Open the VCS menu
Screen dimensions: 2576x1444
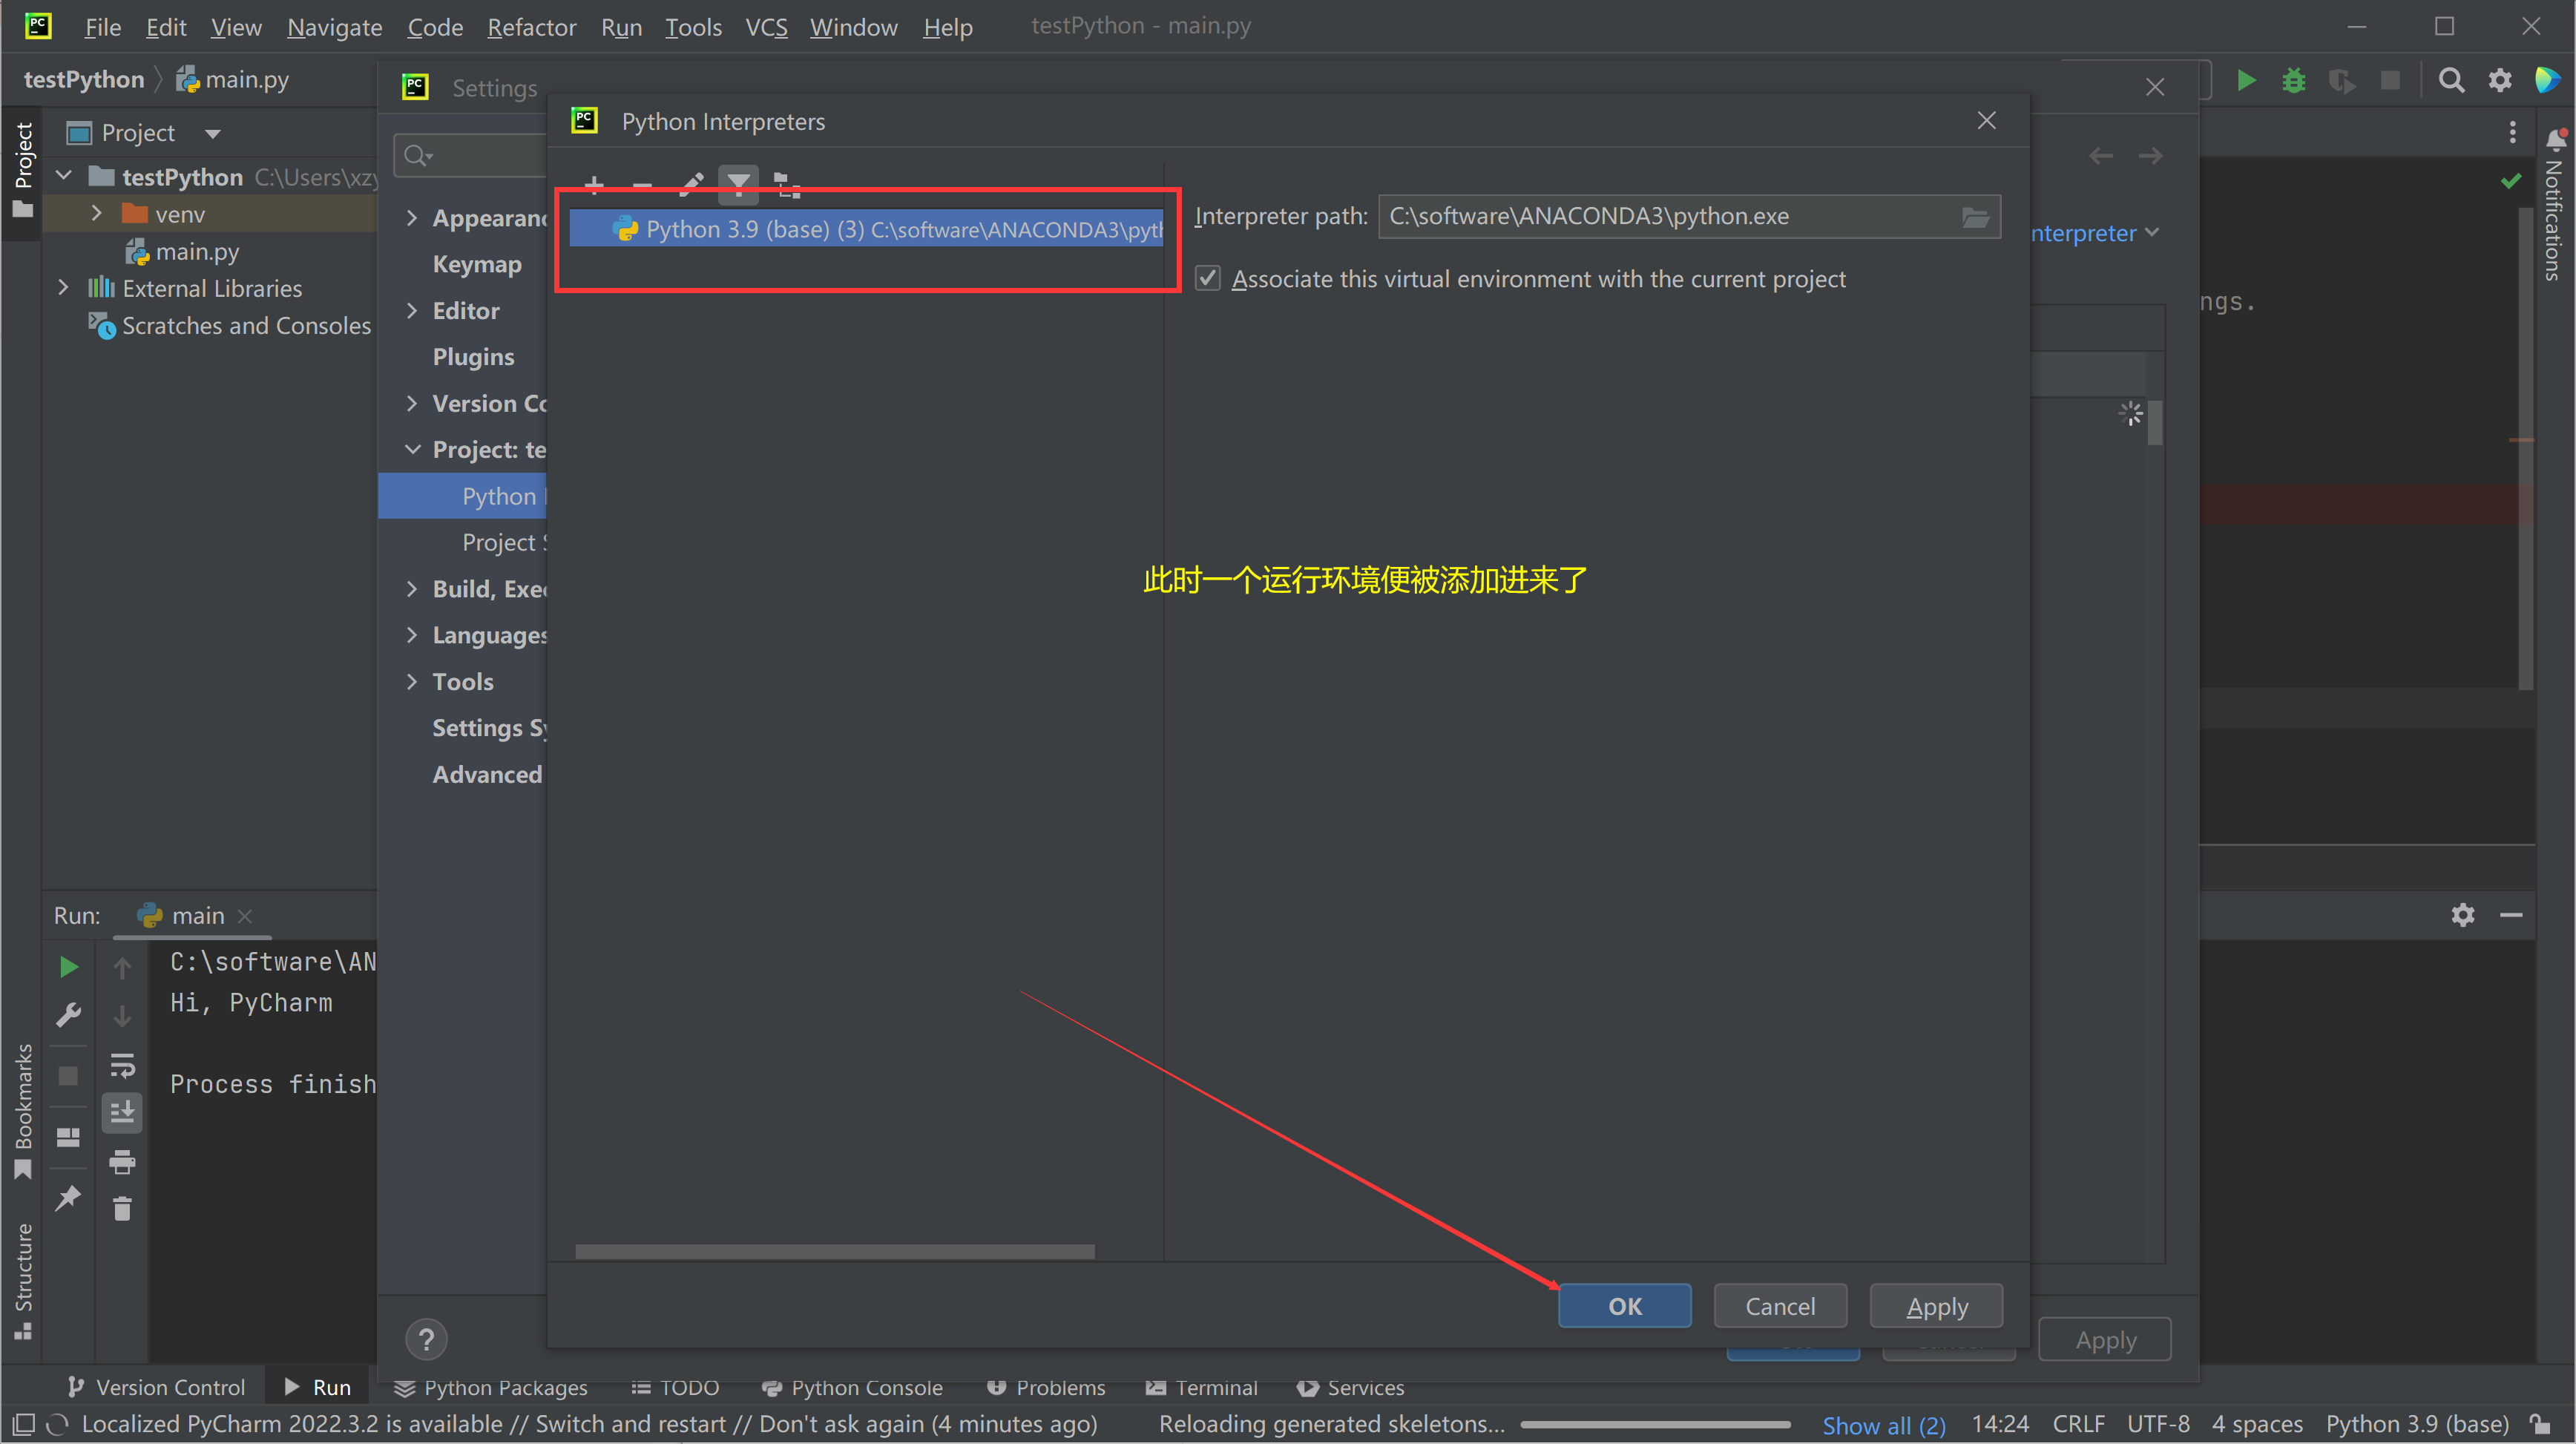(x=766, y=27)
